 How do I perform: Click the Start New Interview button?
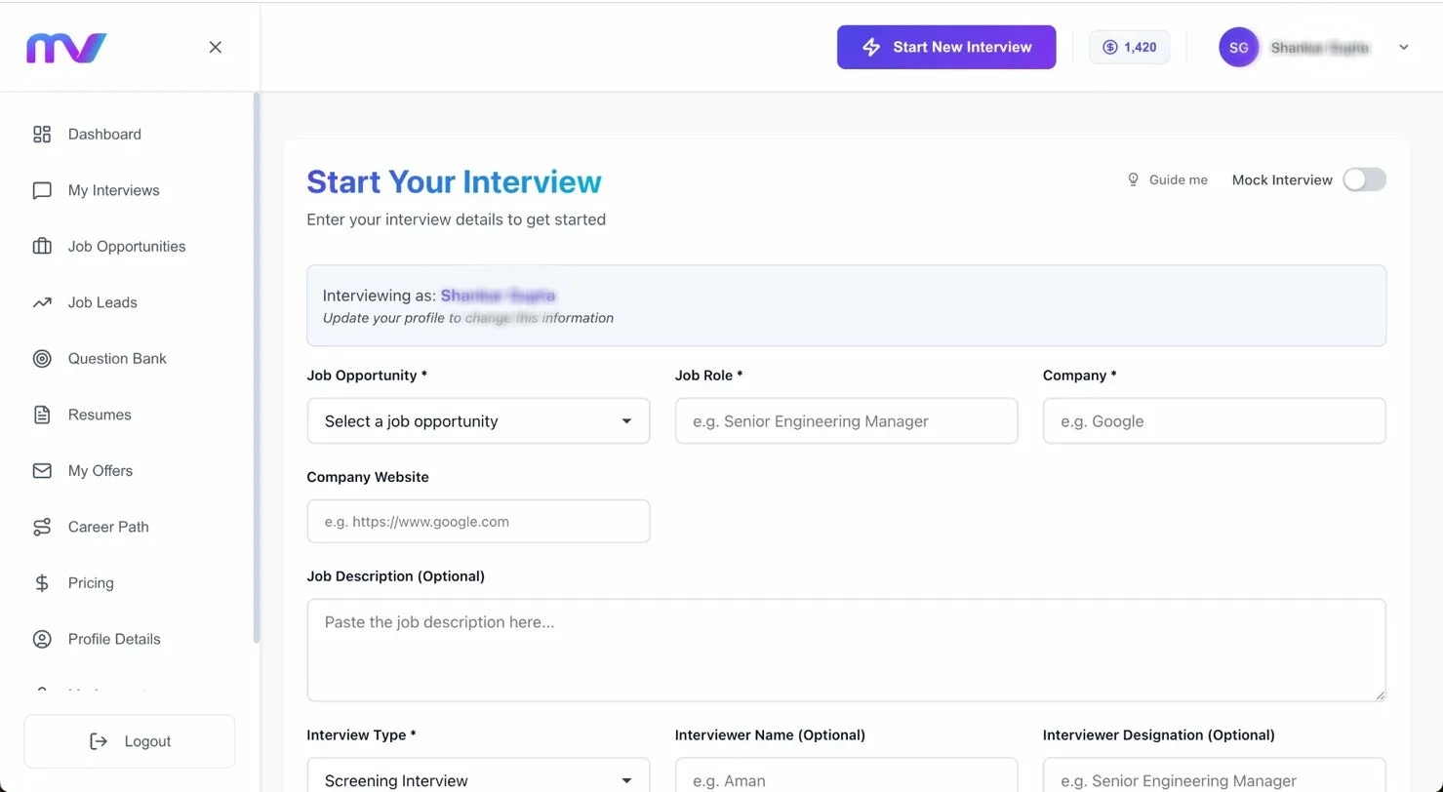coord(945,47)
